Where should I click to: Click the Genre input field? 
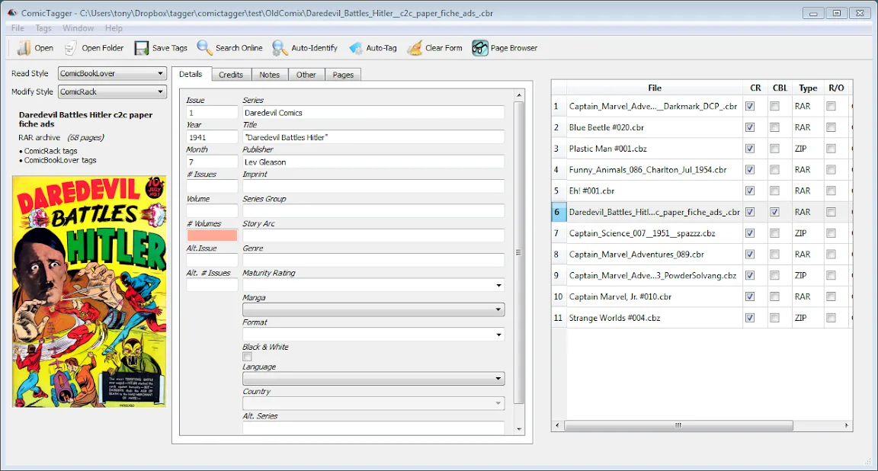coord(373,261)
